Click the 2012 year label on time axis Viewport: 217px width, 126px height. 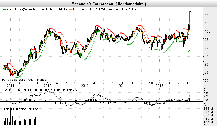pos(48,86)
